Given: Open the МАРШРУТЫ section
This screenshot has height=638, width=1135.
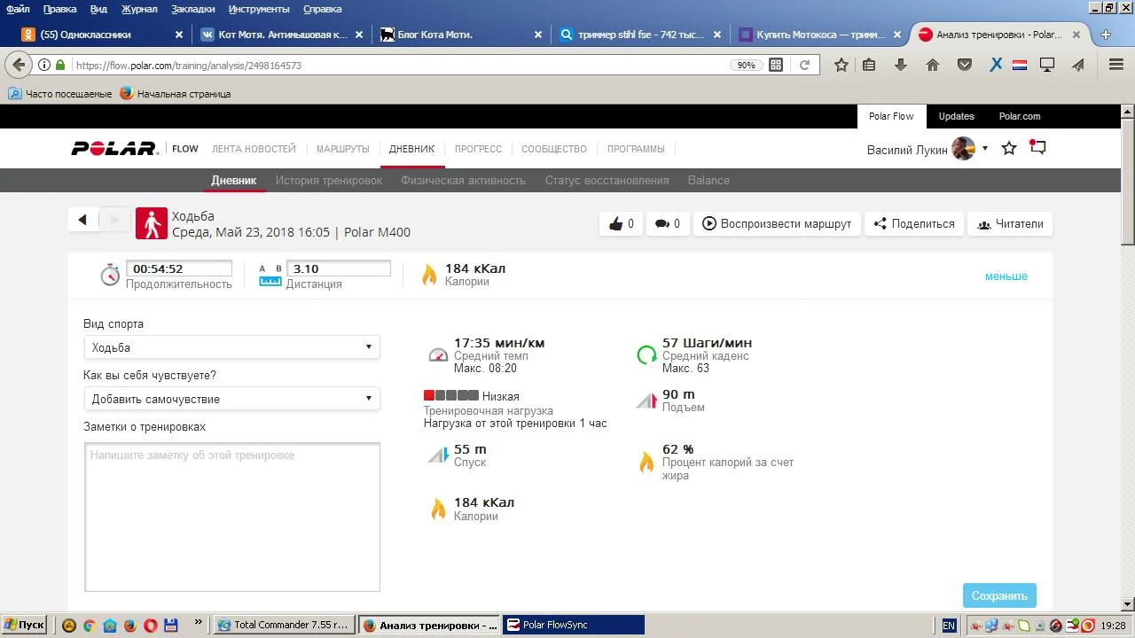Looking at the screenshot, I should 342,149.
